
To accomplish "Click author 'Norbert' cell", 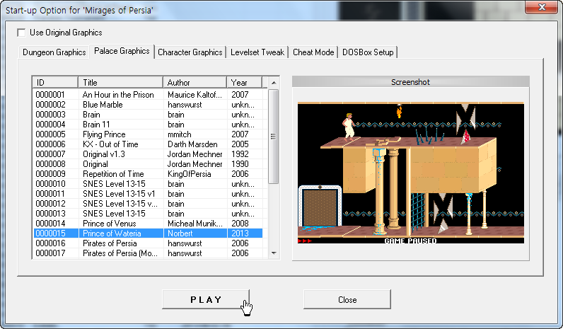I will click(180, 233).
